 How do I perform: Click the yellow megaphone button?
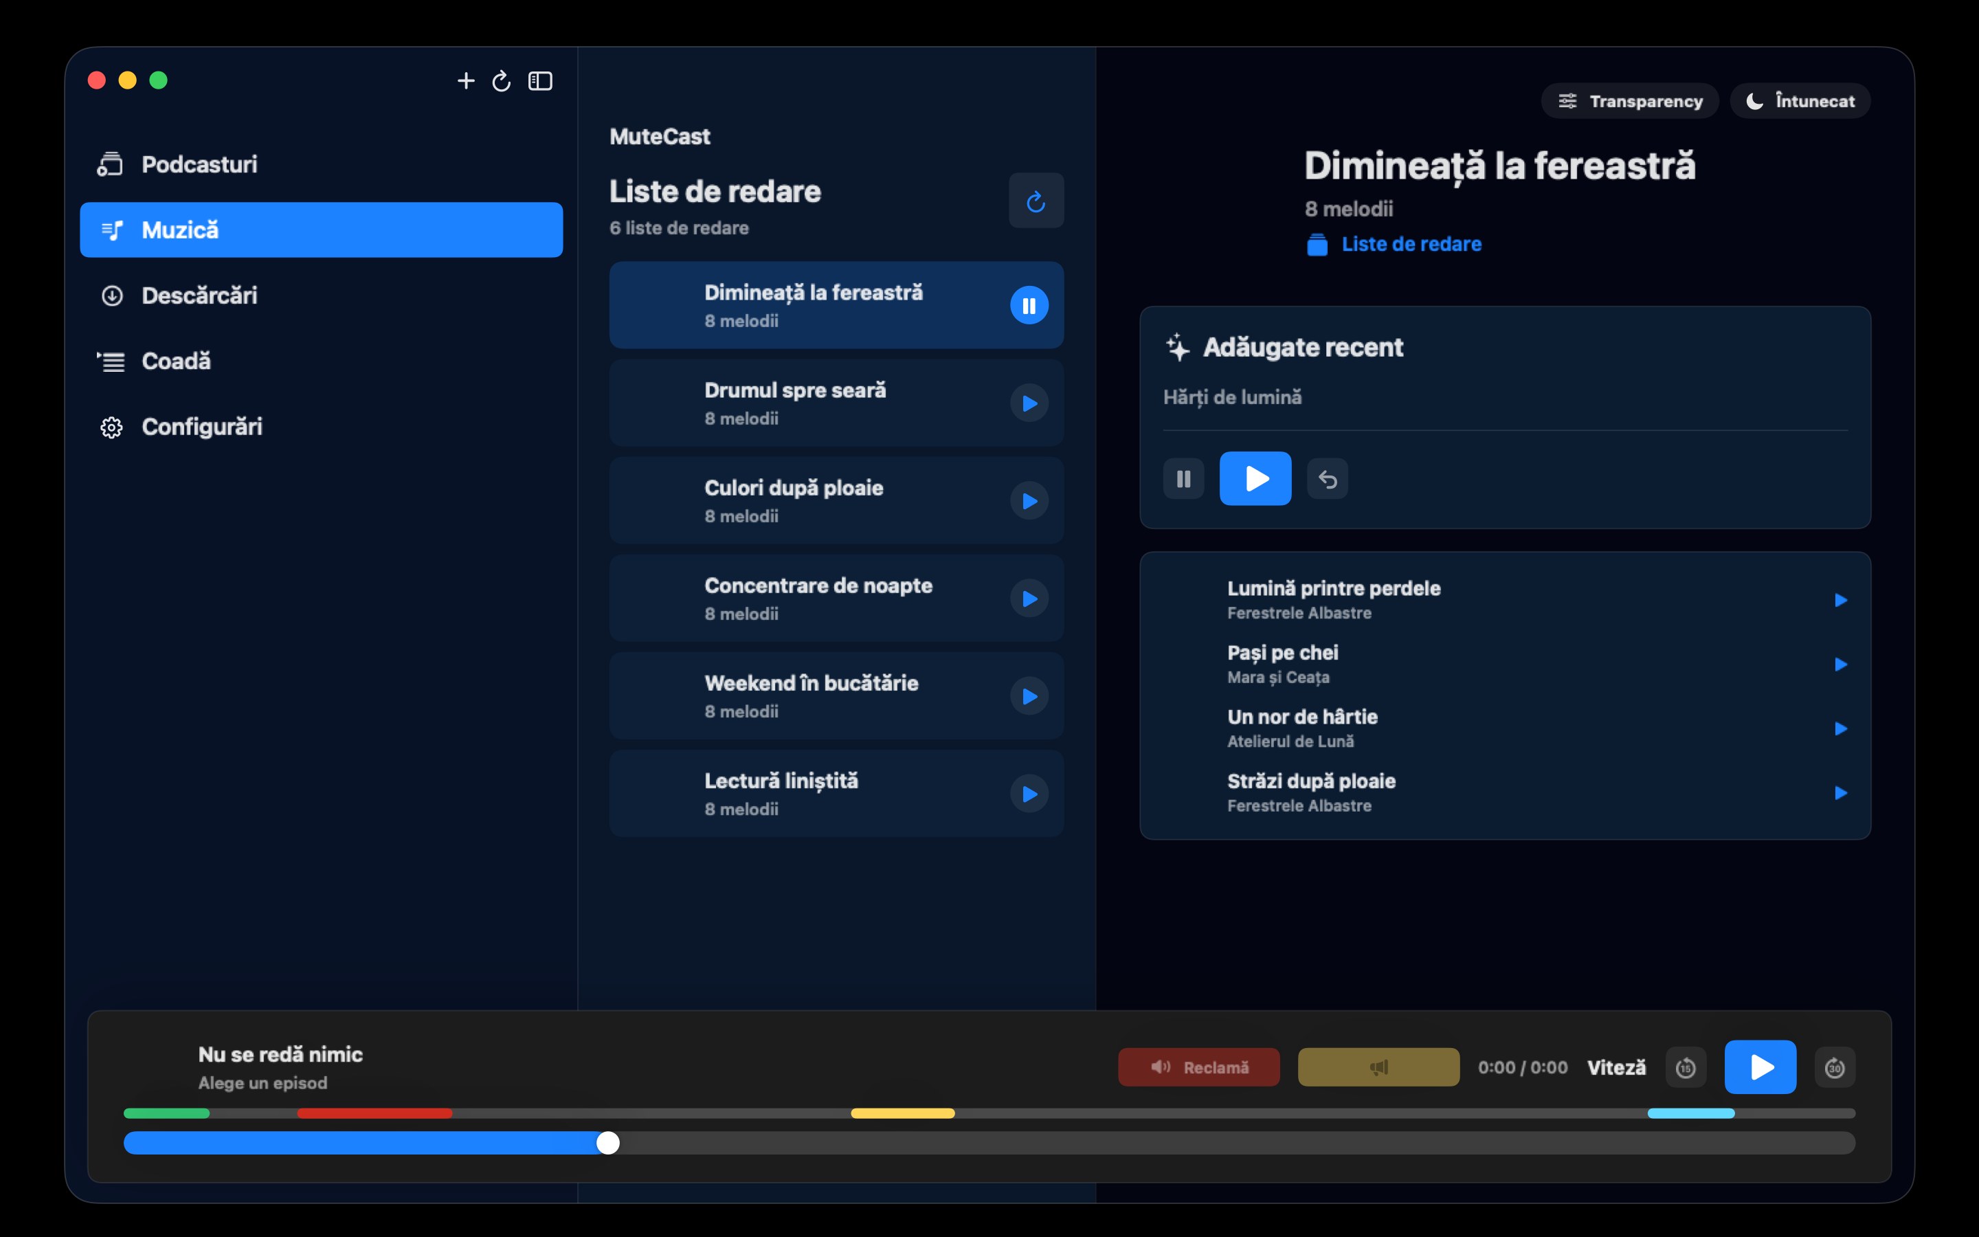1378,1067
